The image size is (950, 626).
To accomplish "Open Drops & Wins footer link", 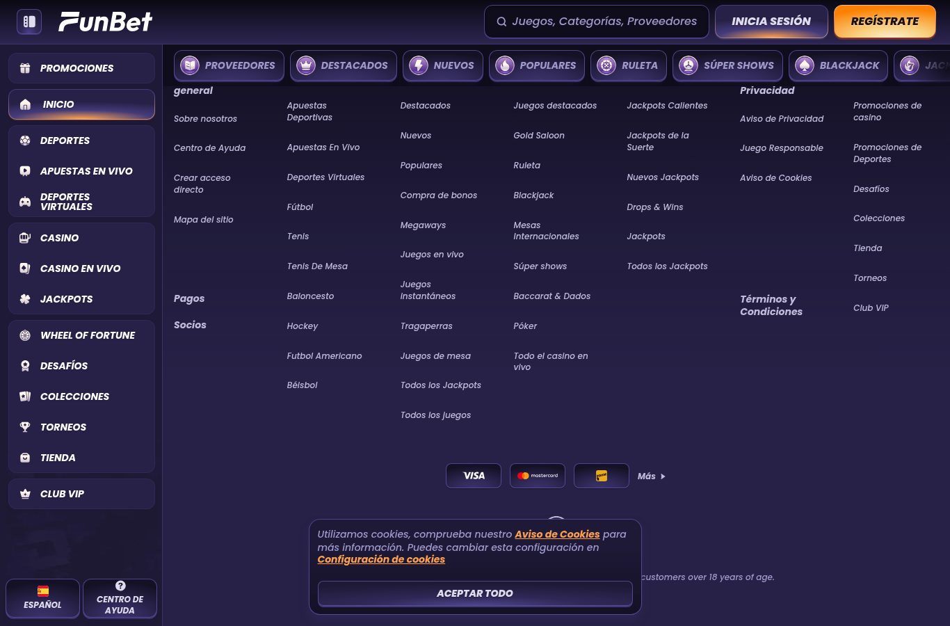I will 655,207.
